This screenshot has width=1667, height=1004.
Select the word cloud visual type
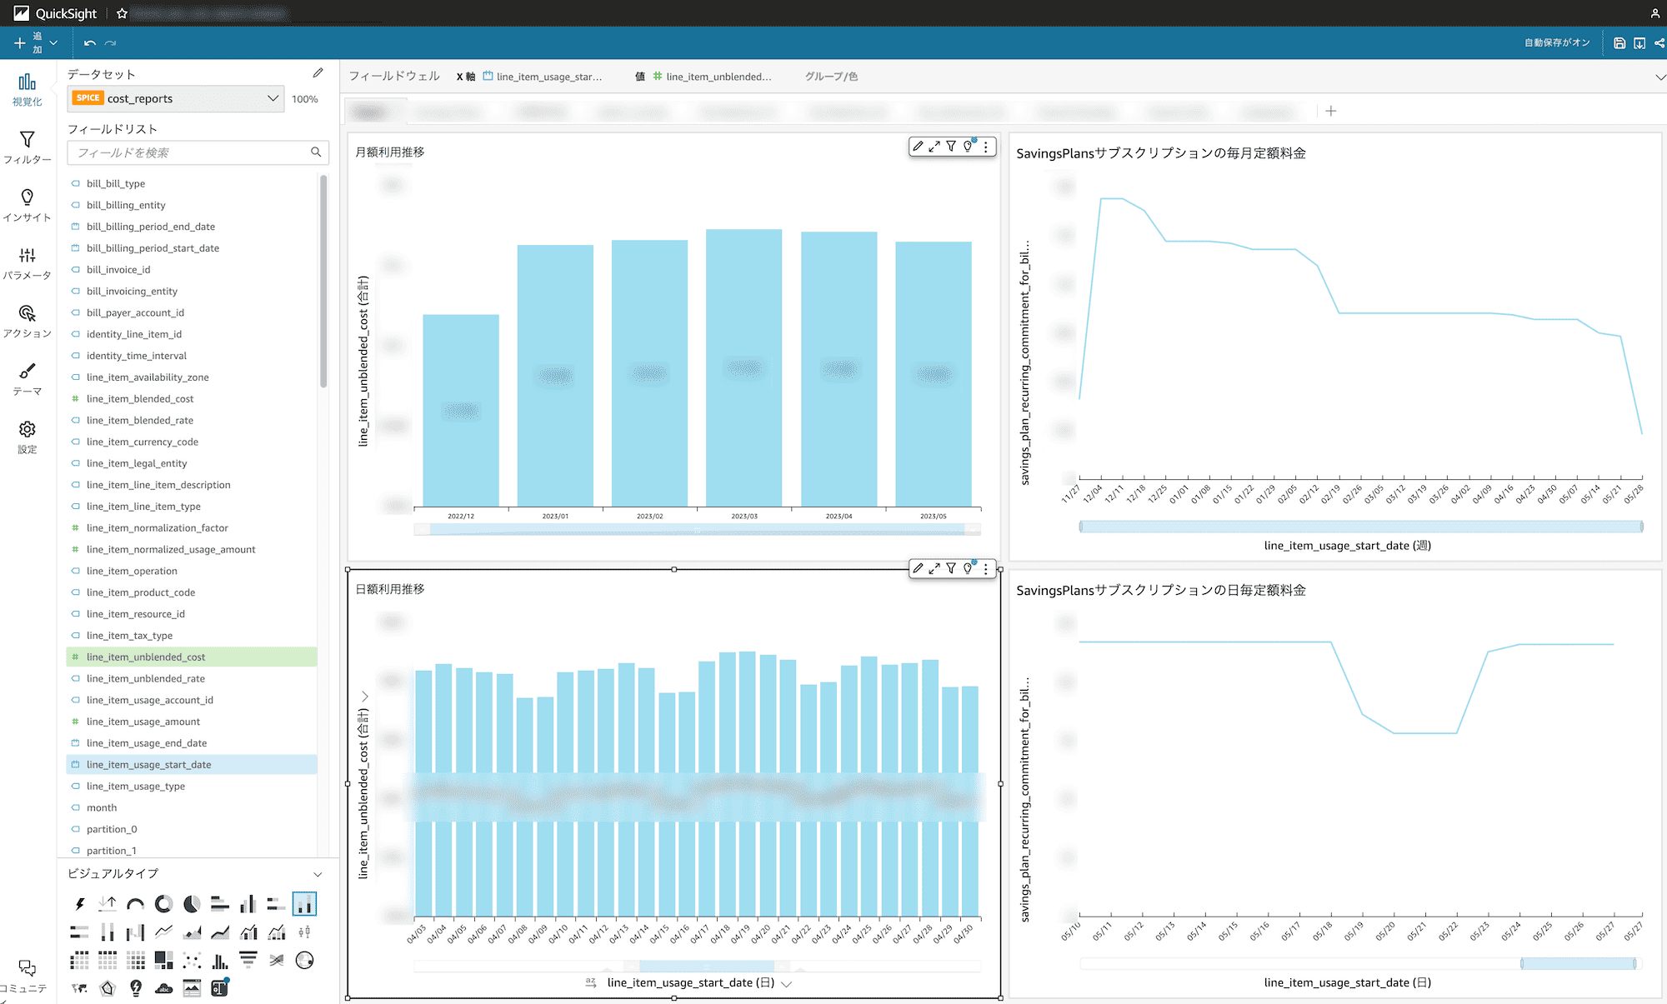point(163,988)
